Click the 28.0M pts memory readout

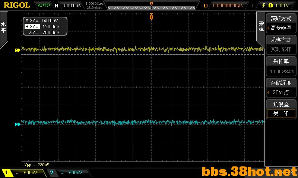[x=95, y=8]
